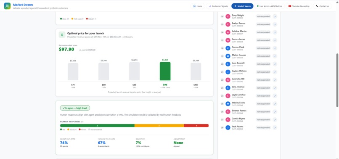Click the dollar sign icon beside Optimal price
339x159 pixels.
(62, 35)
